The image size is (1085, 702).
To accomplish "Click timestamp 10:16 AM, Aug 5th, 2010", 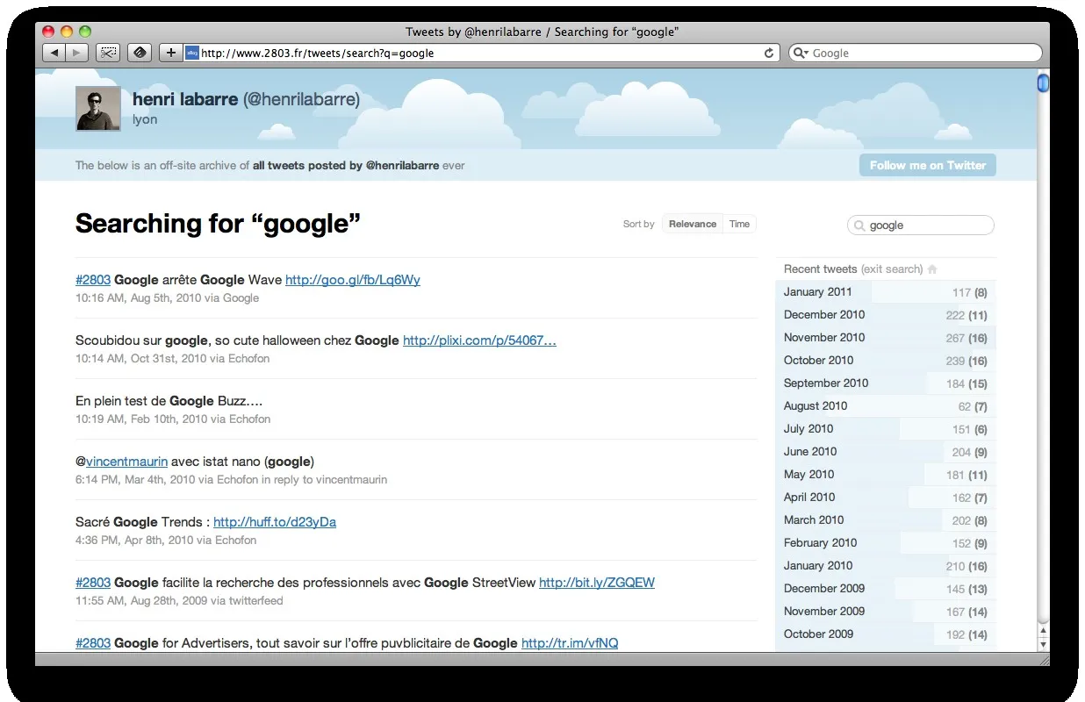I will point(139,298).
